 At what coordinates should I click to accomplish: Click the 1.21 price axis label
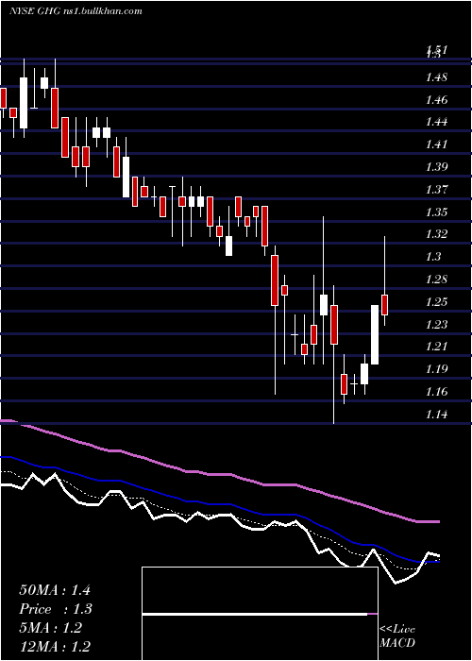[x=436, y=347]
